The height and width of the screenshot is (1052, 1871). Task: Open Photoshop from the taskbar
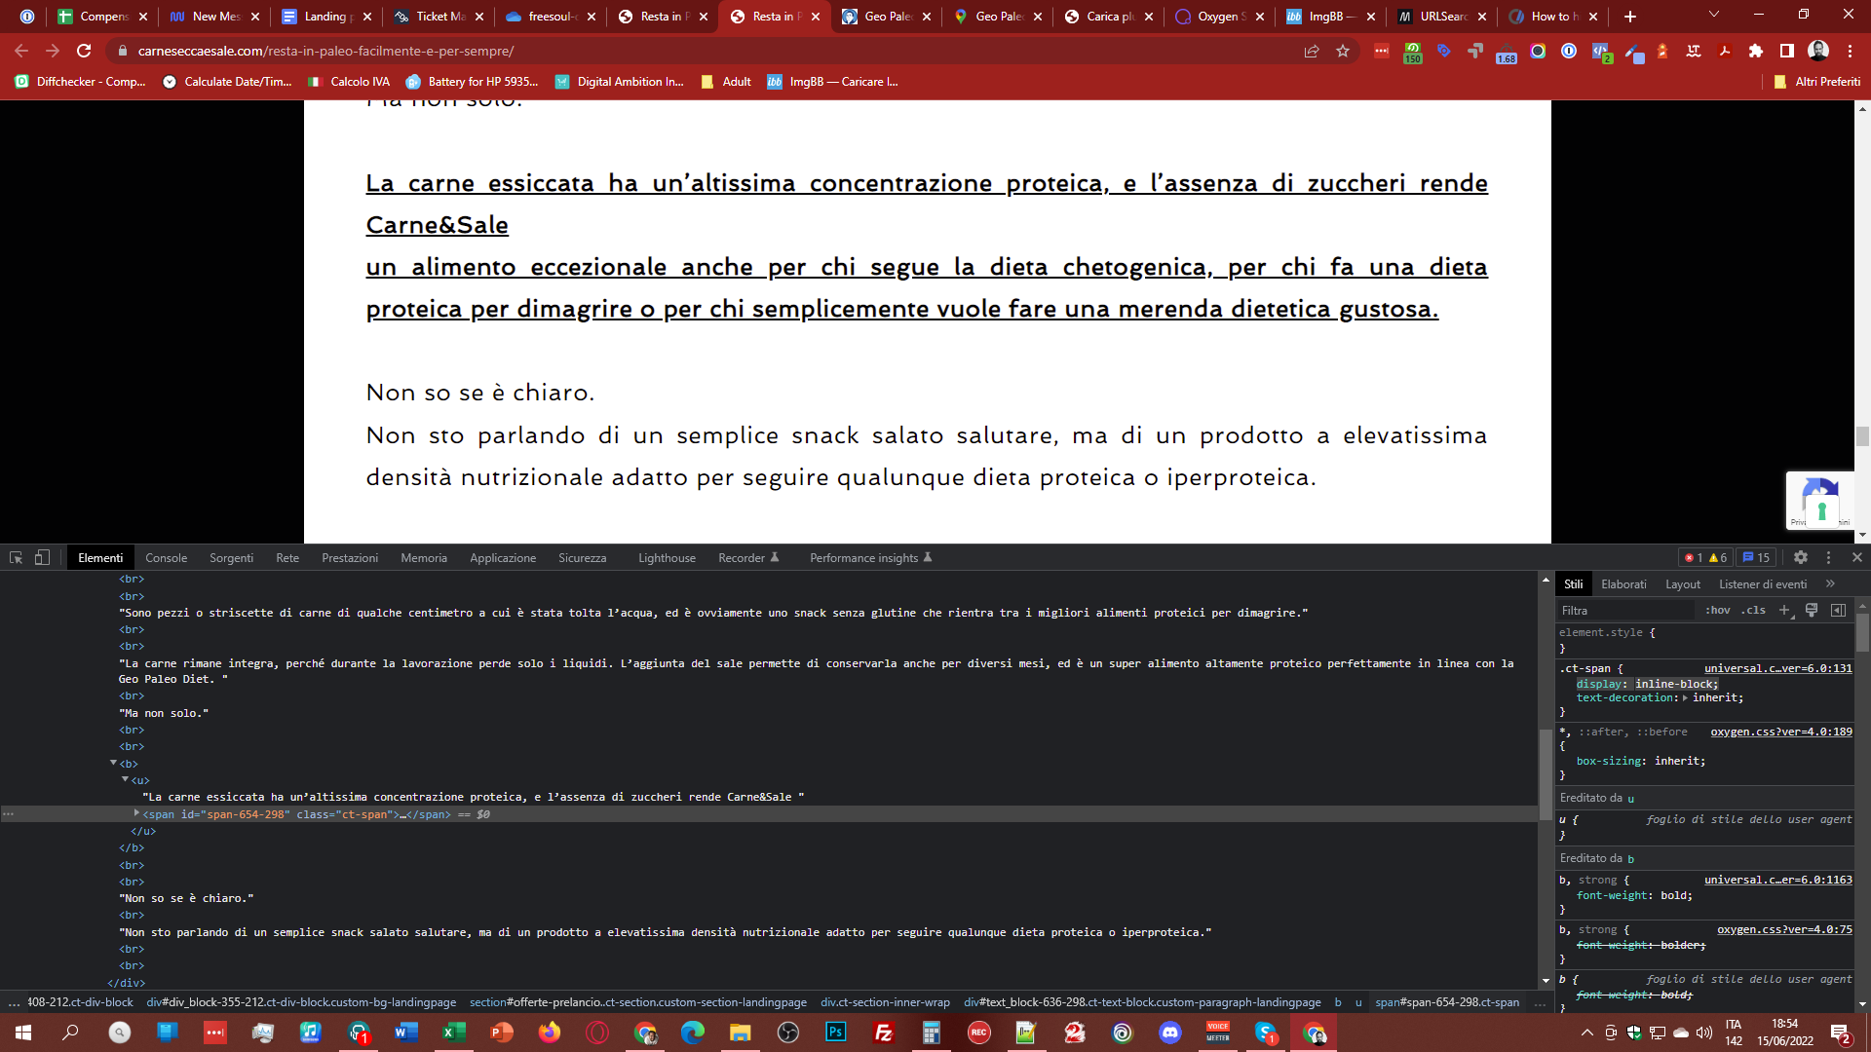point(835,1033)
